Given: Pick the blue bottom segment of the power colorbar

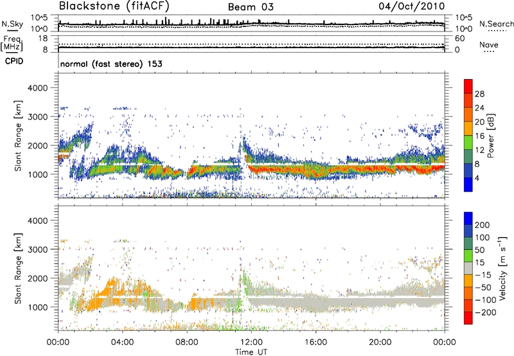Looking at the screenshot, I should pyautogui.click(x=468, y=184).
